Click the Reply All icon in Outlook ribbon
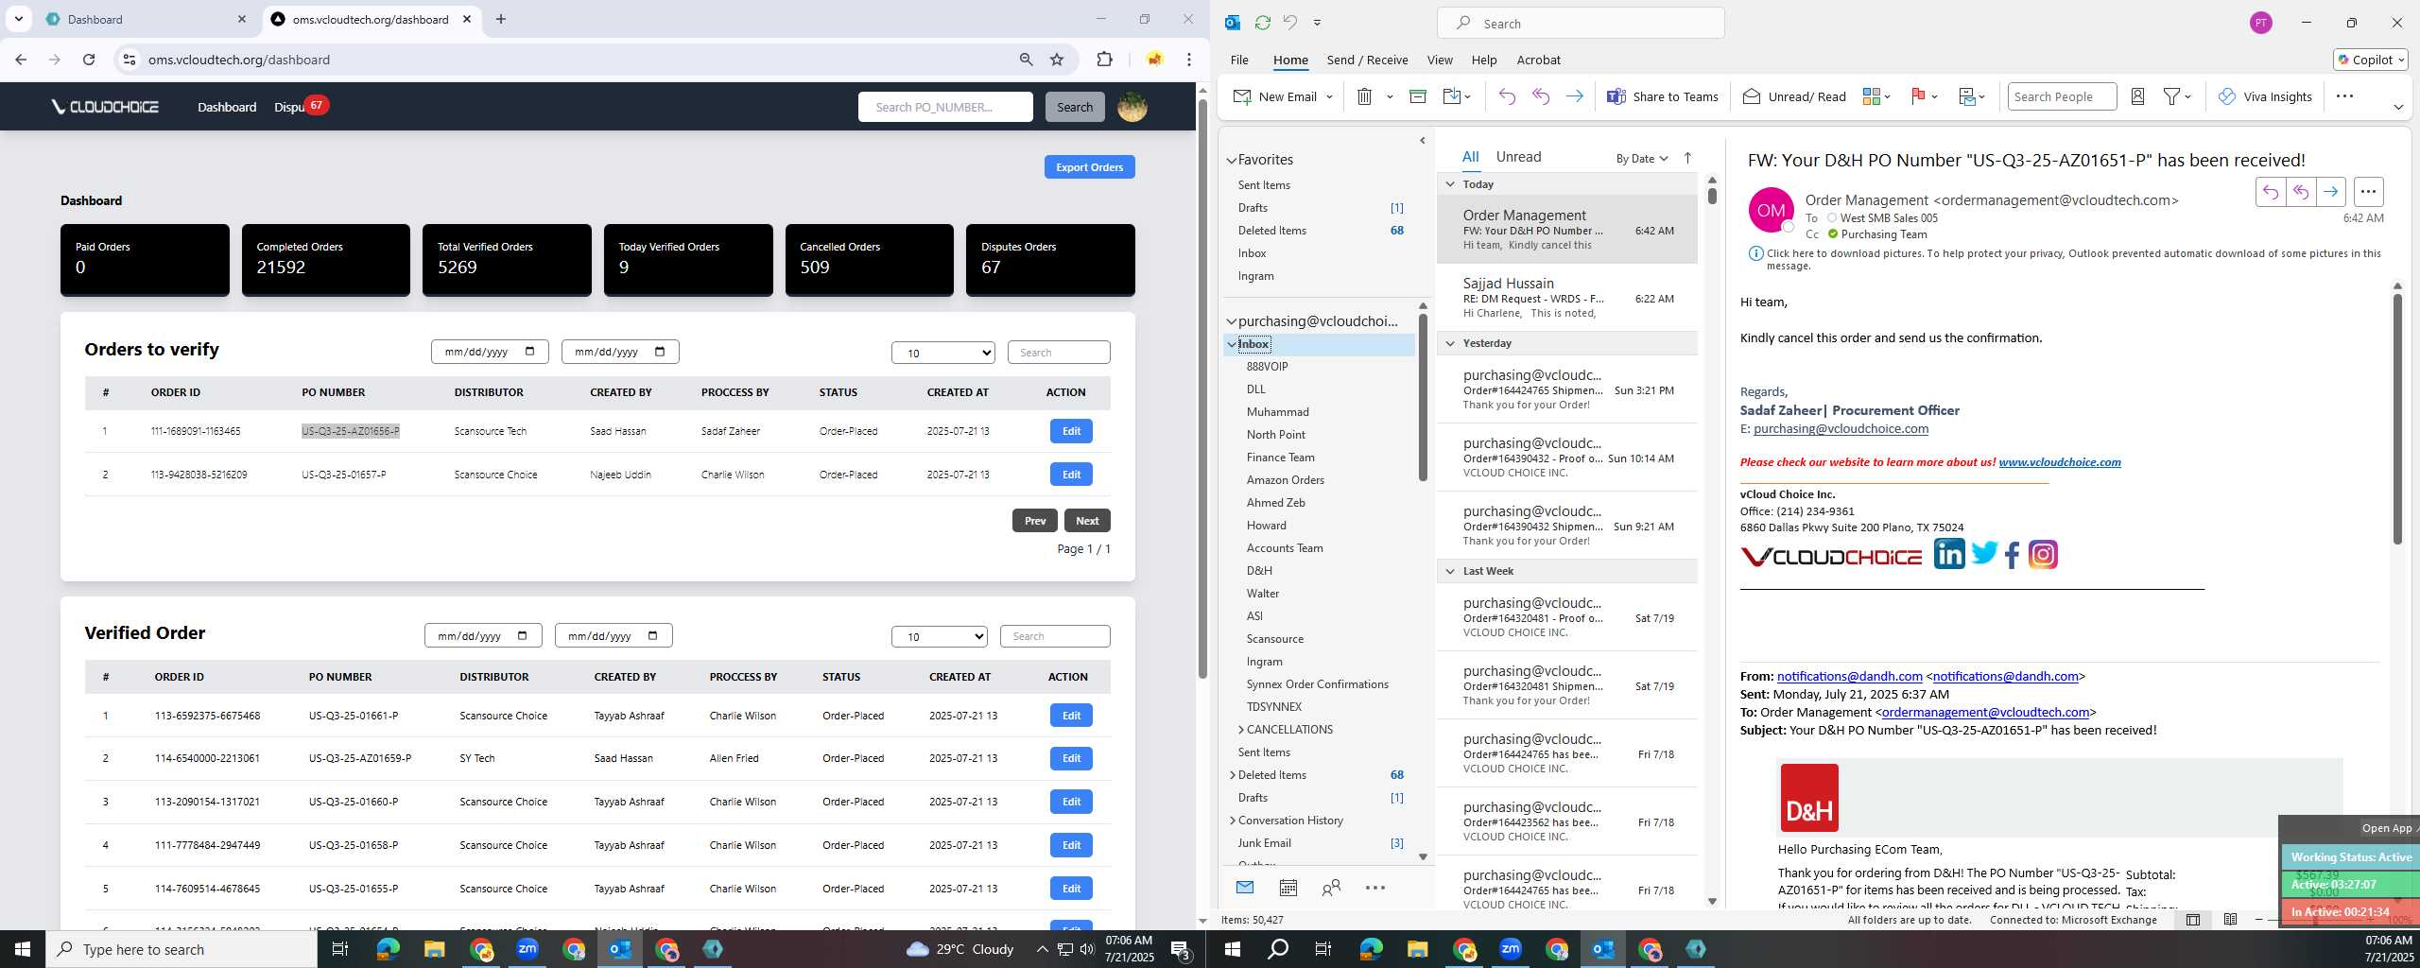2420x968 pixels. (1541, 96)
